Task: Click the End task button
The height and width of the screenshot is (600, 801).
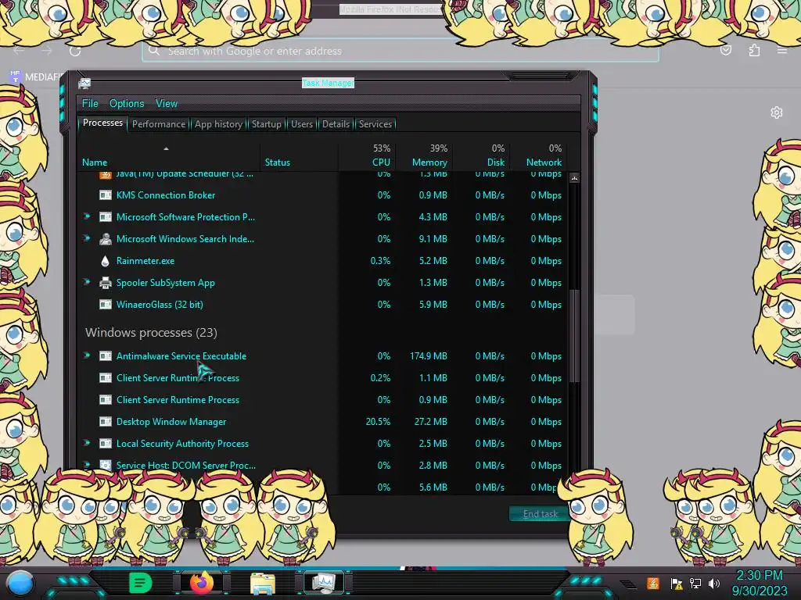Action: tap(541, 514)
